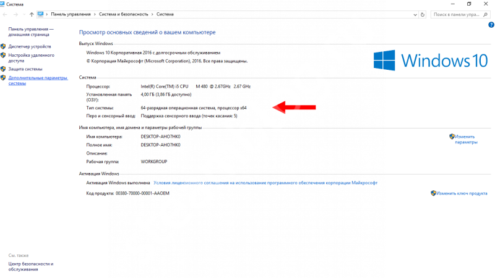This screenshot has height=278, width=495.
Task: Click shield icon beside 'Дополнительные параметры системы'
Action: pos(3,78)
